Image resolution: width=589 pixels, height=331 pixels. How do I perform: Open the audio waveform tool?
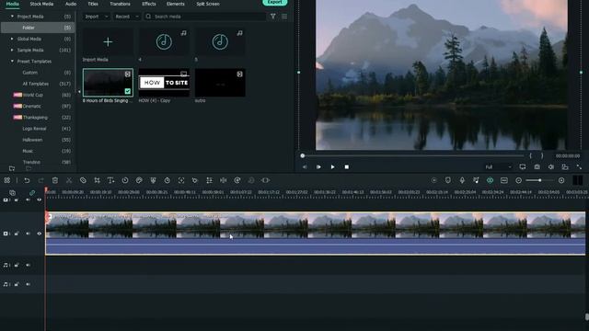pyautogui.click(x=223, y=180)
